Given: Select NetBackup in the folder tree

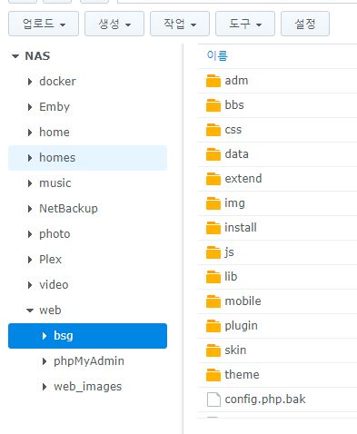Looking at the screenshot, I should pos(68,209).
